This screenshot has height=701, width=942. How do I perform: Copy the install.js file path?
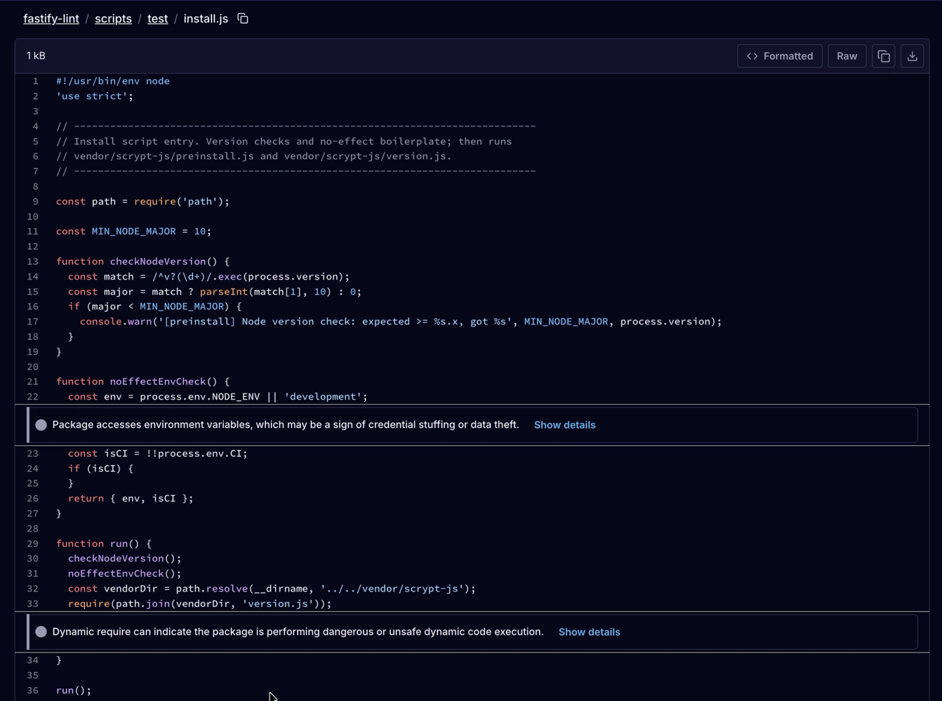point(243,19)
